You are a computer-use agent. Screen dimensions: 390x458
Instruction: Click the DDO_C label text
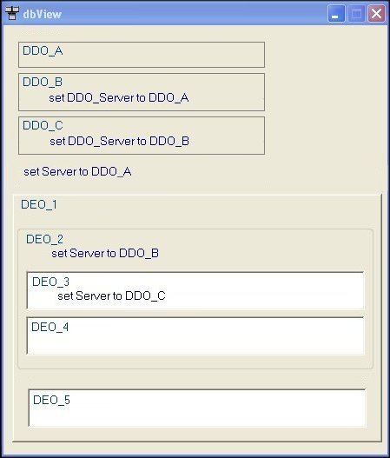(43, 125)
